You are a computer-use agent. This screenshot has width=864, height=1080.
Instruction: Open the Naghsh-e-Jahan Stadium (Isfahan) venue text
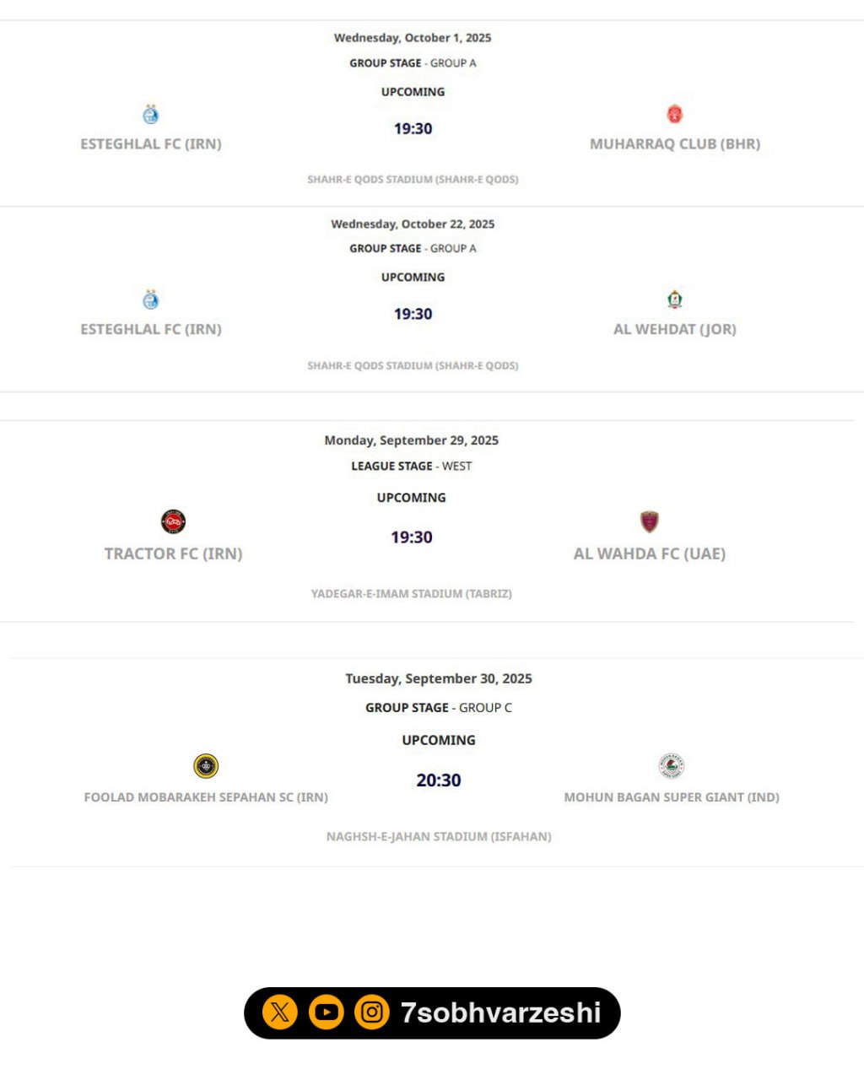(x=439, y=837)
